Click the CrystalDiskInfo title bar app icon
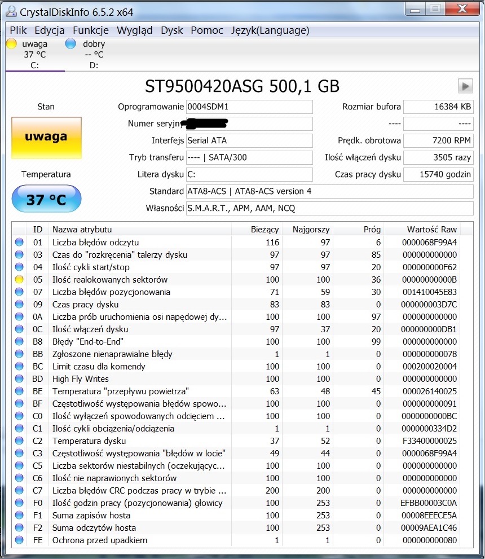This screenshot has height=559, width=485. [x=11, y=11]
